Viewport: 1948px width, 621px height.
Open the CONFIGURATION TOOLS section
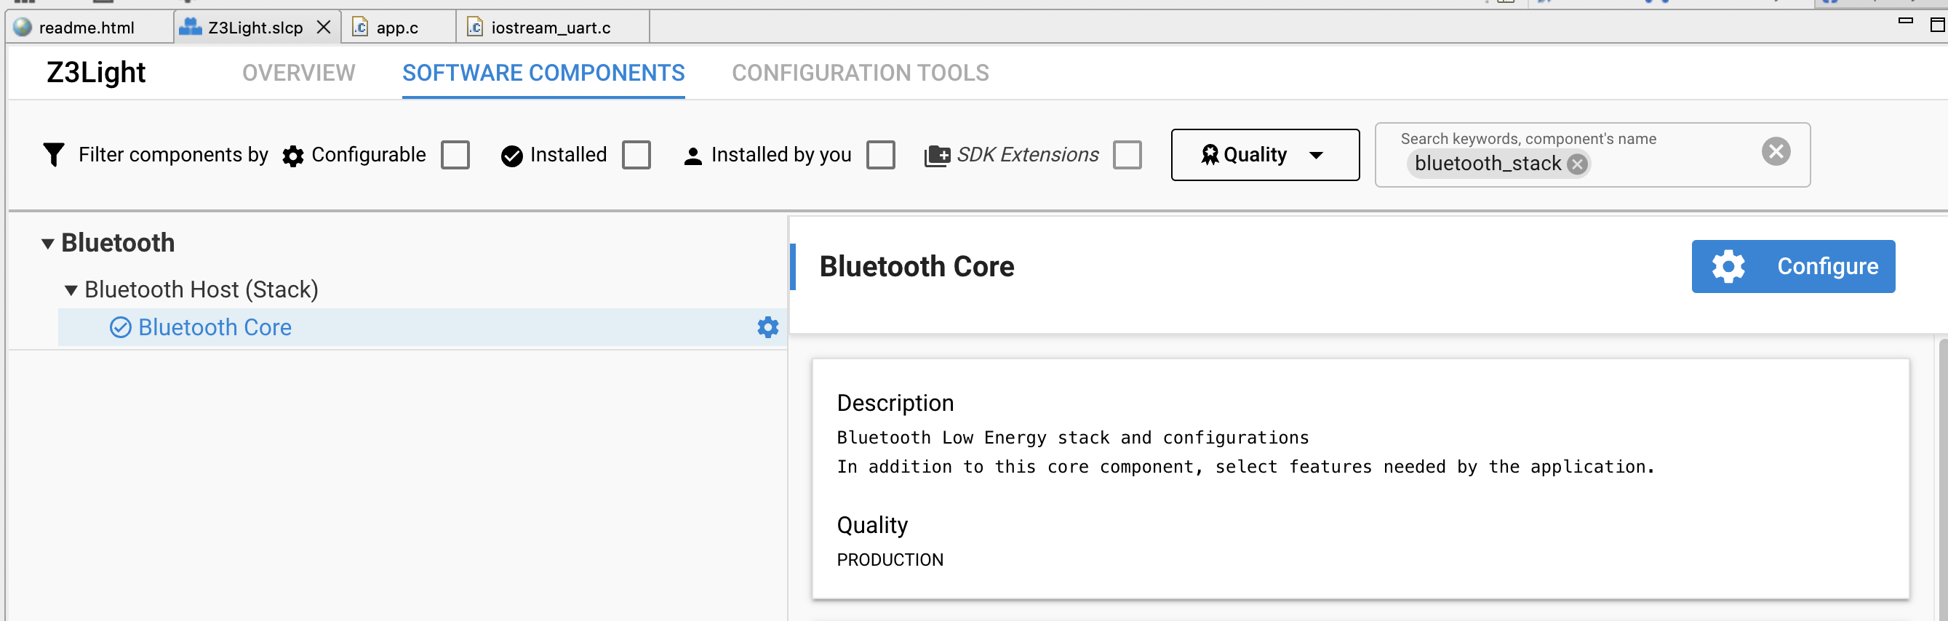click(860, 73)
